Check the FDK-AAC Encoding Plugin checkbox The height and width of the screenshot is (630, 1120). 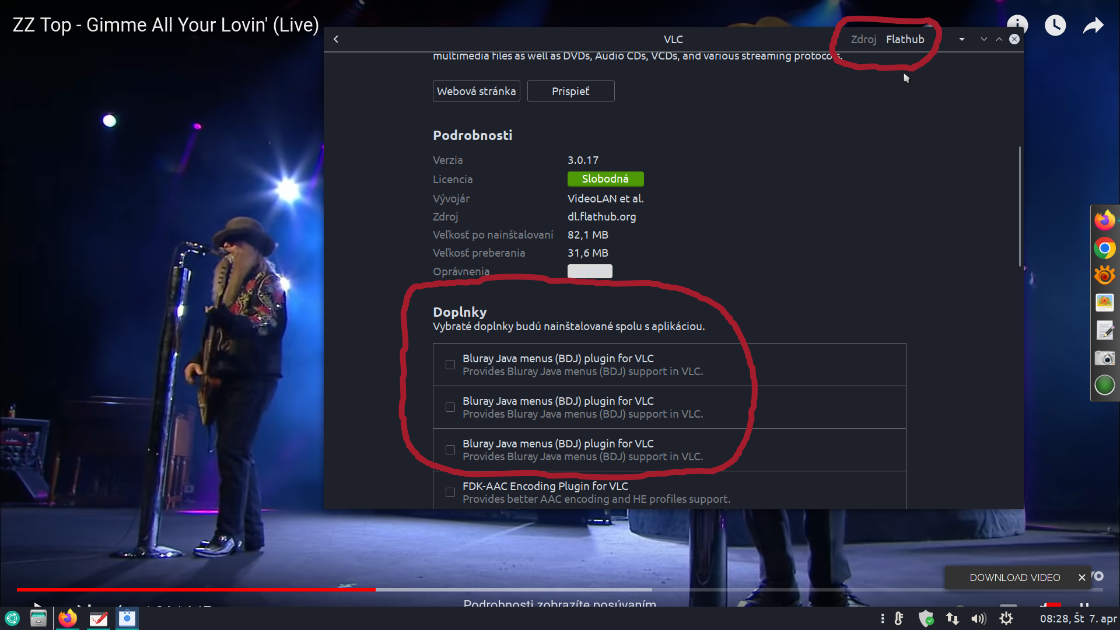[x=450, y=492]
